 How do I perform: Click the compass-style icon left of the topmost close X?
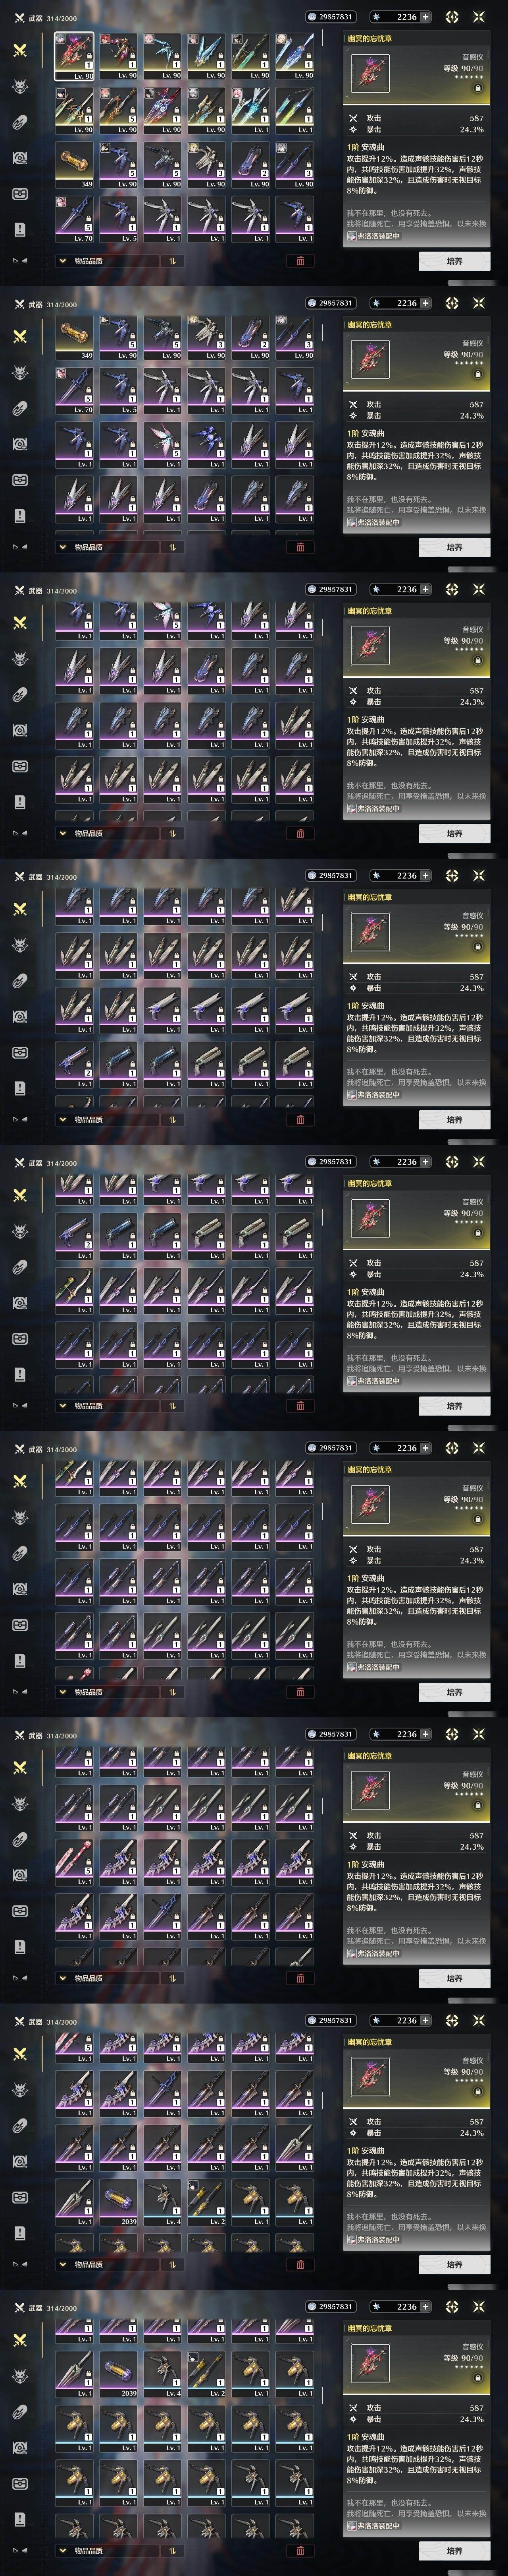[452, 17]
